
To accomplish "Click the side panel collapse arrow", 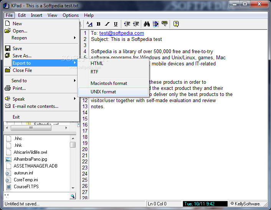I will 78,124.
